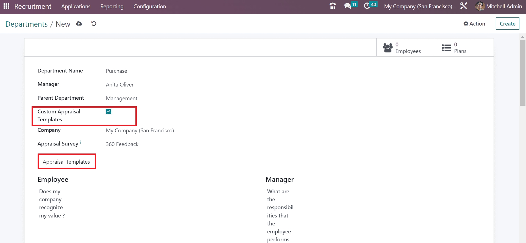Select the Appraisal Templates tab

66,162
